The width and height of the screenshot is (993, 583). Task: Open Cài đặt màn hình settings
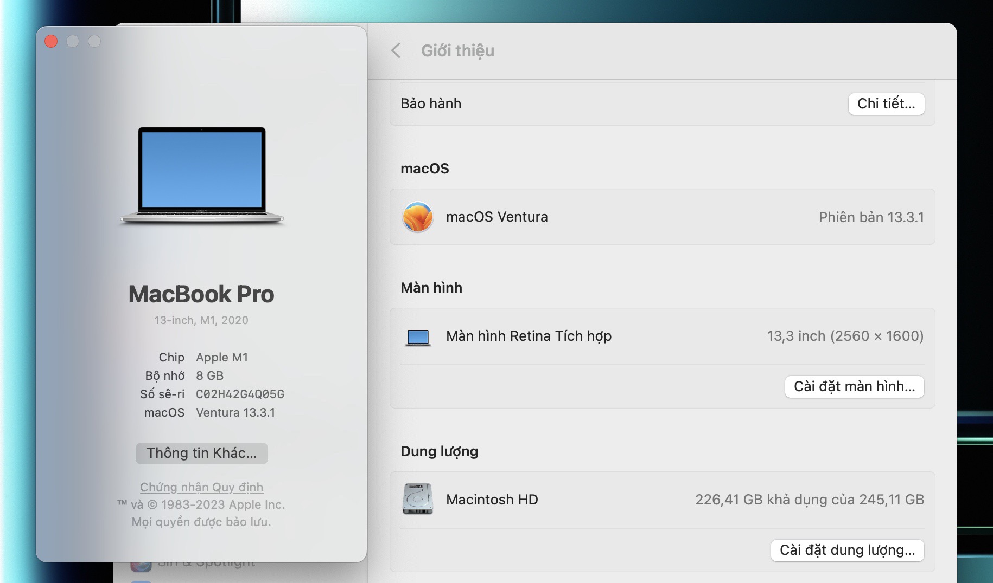[x=854, y=386]
